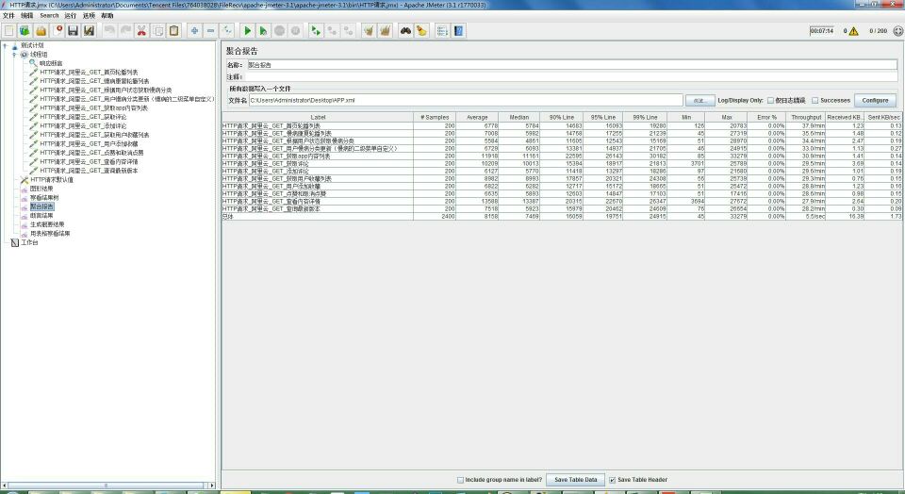Screen dimensions: 905x494
Task: Open the 运行 menu
Action: pyautogui.click(x=71, y=16)
